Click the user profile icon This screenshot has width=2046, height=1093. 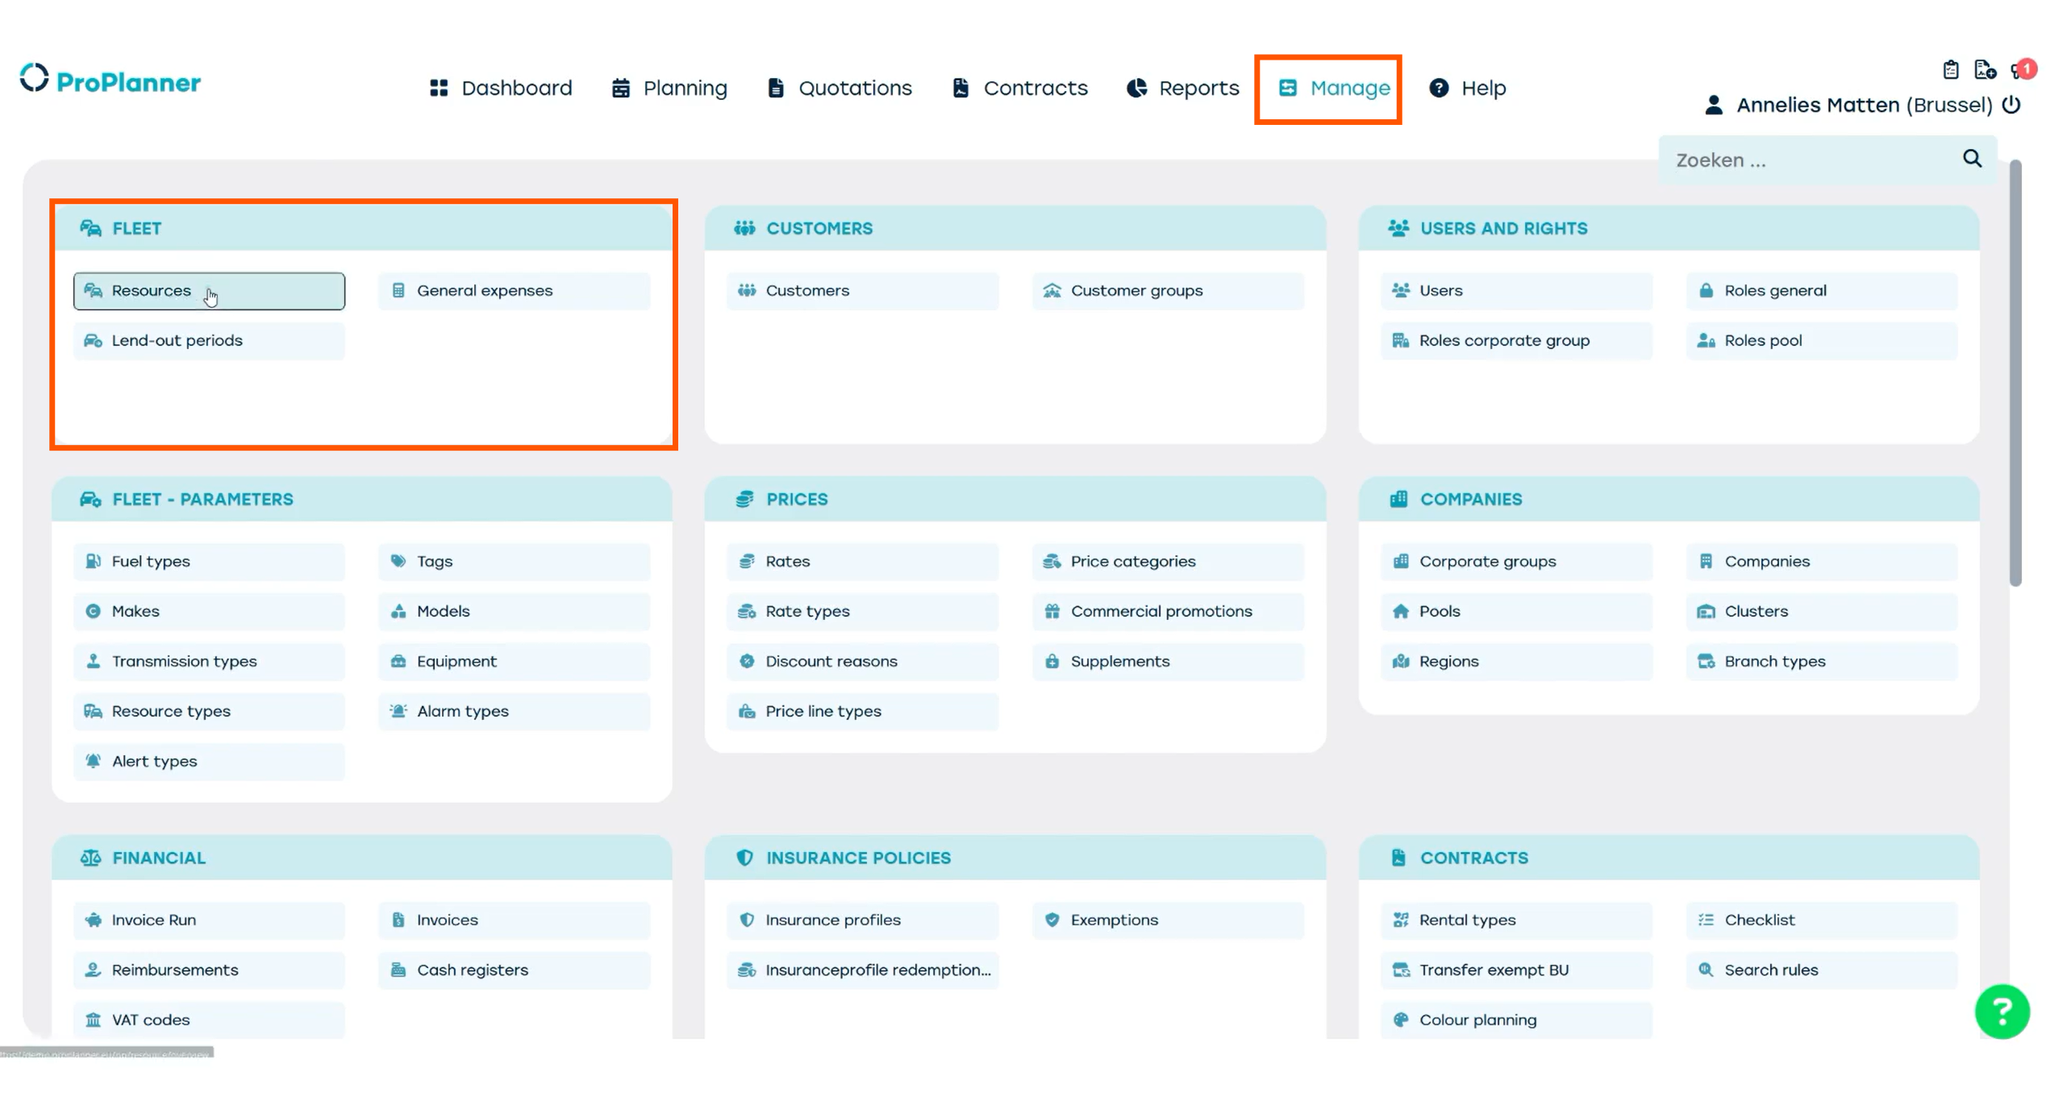point(1714,105)
